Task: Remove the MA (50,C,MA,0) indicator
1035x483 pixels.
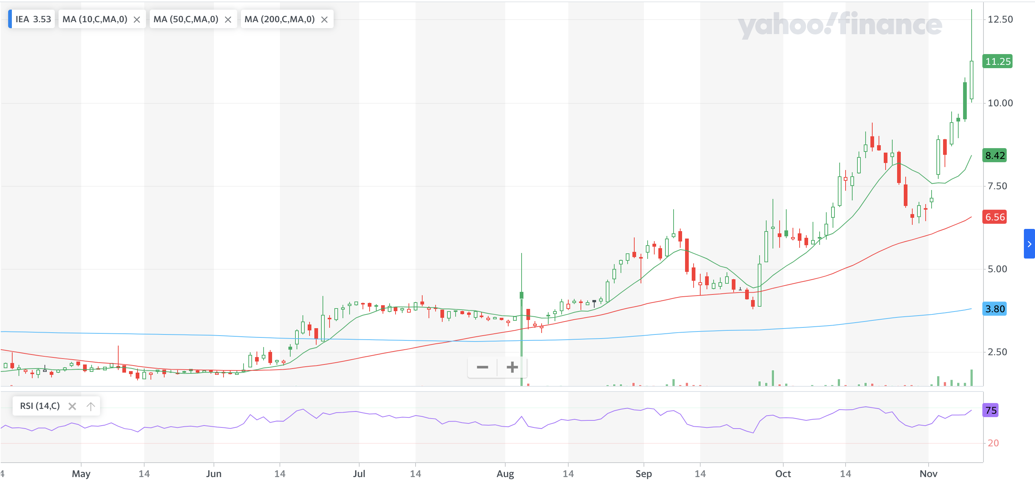Action: tap(228, 20)
